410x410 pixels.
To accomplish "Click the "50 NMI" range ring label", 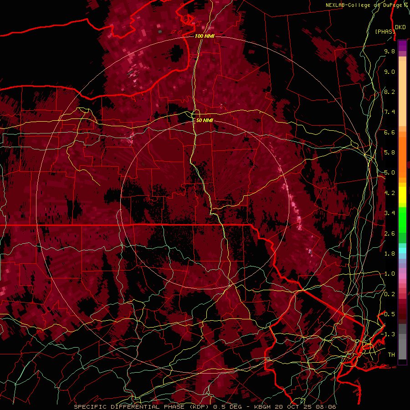I will click(x=205, y=120).
